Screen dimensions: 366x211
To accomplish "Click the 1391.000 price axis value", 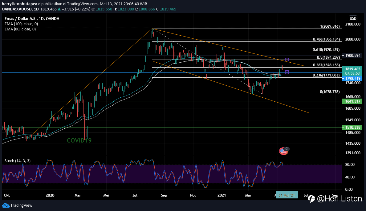I will pyautogui.click(x=353, y=153).
